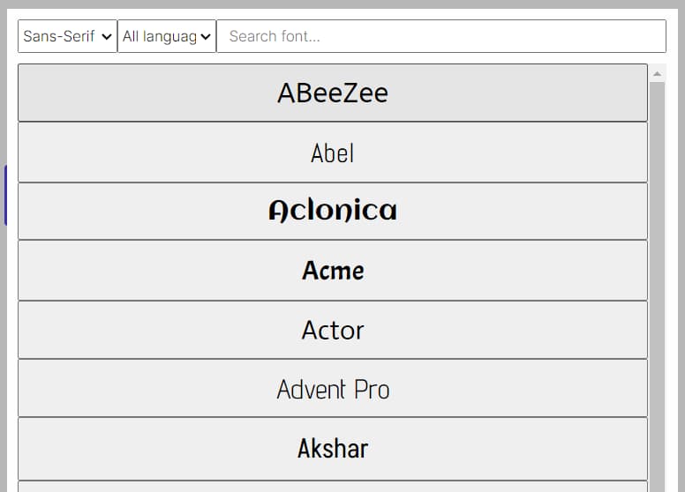Image resolution: width=685 pixels, height=492 pixels.
Task: Pick the Aclonica font
Action: (x=333, y=212)
